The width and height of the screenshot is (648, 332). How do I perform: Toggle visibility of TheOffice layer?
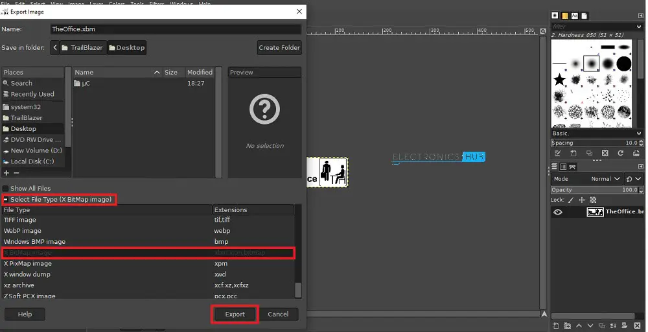pos(557,212)
